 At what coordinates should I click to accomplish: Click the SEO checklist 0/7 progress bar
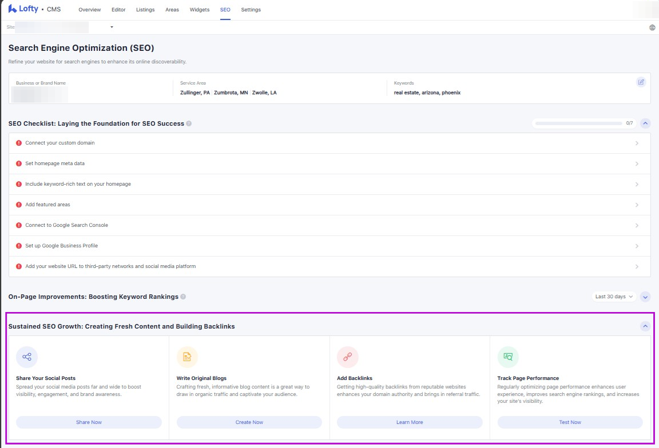578,123
